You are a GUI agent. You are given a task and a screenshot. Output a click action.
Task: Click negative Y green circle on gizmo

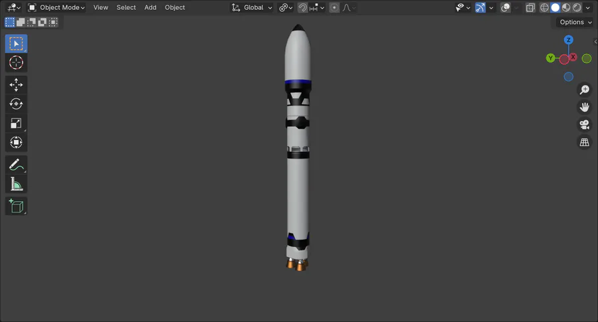click(x=587, y=58)
